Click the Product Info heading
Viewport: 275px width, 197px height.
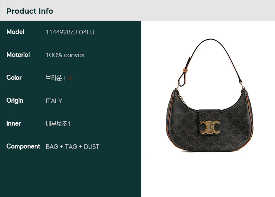(x=30, y=11)
